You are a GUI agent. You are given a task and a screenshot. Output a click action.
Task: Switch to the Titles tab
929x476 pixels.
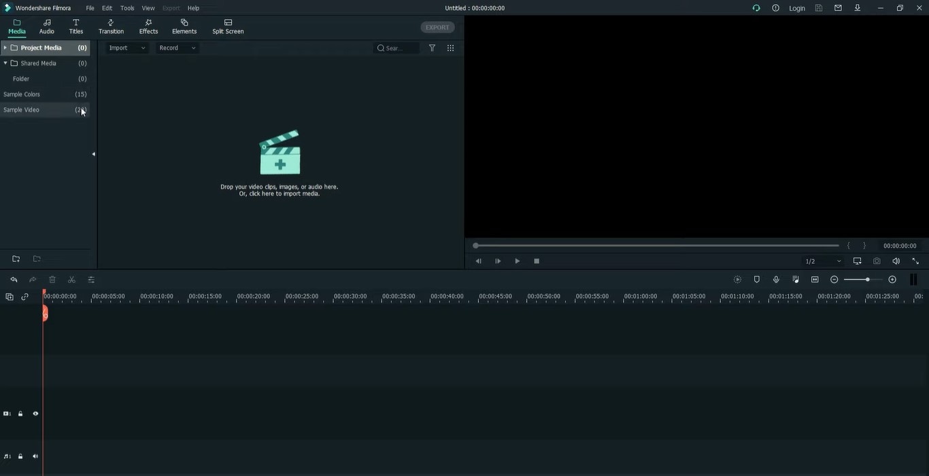pyautogui.click(x=76, y=26)
